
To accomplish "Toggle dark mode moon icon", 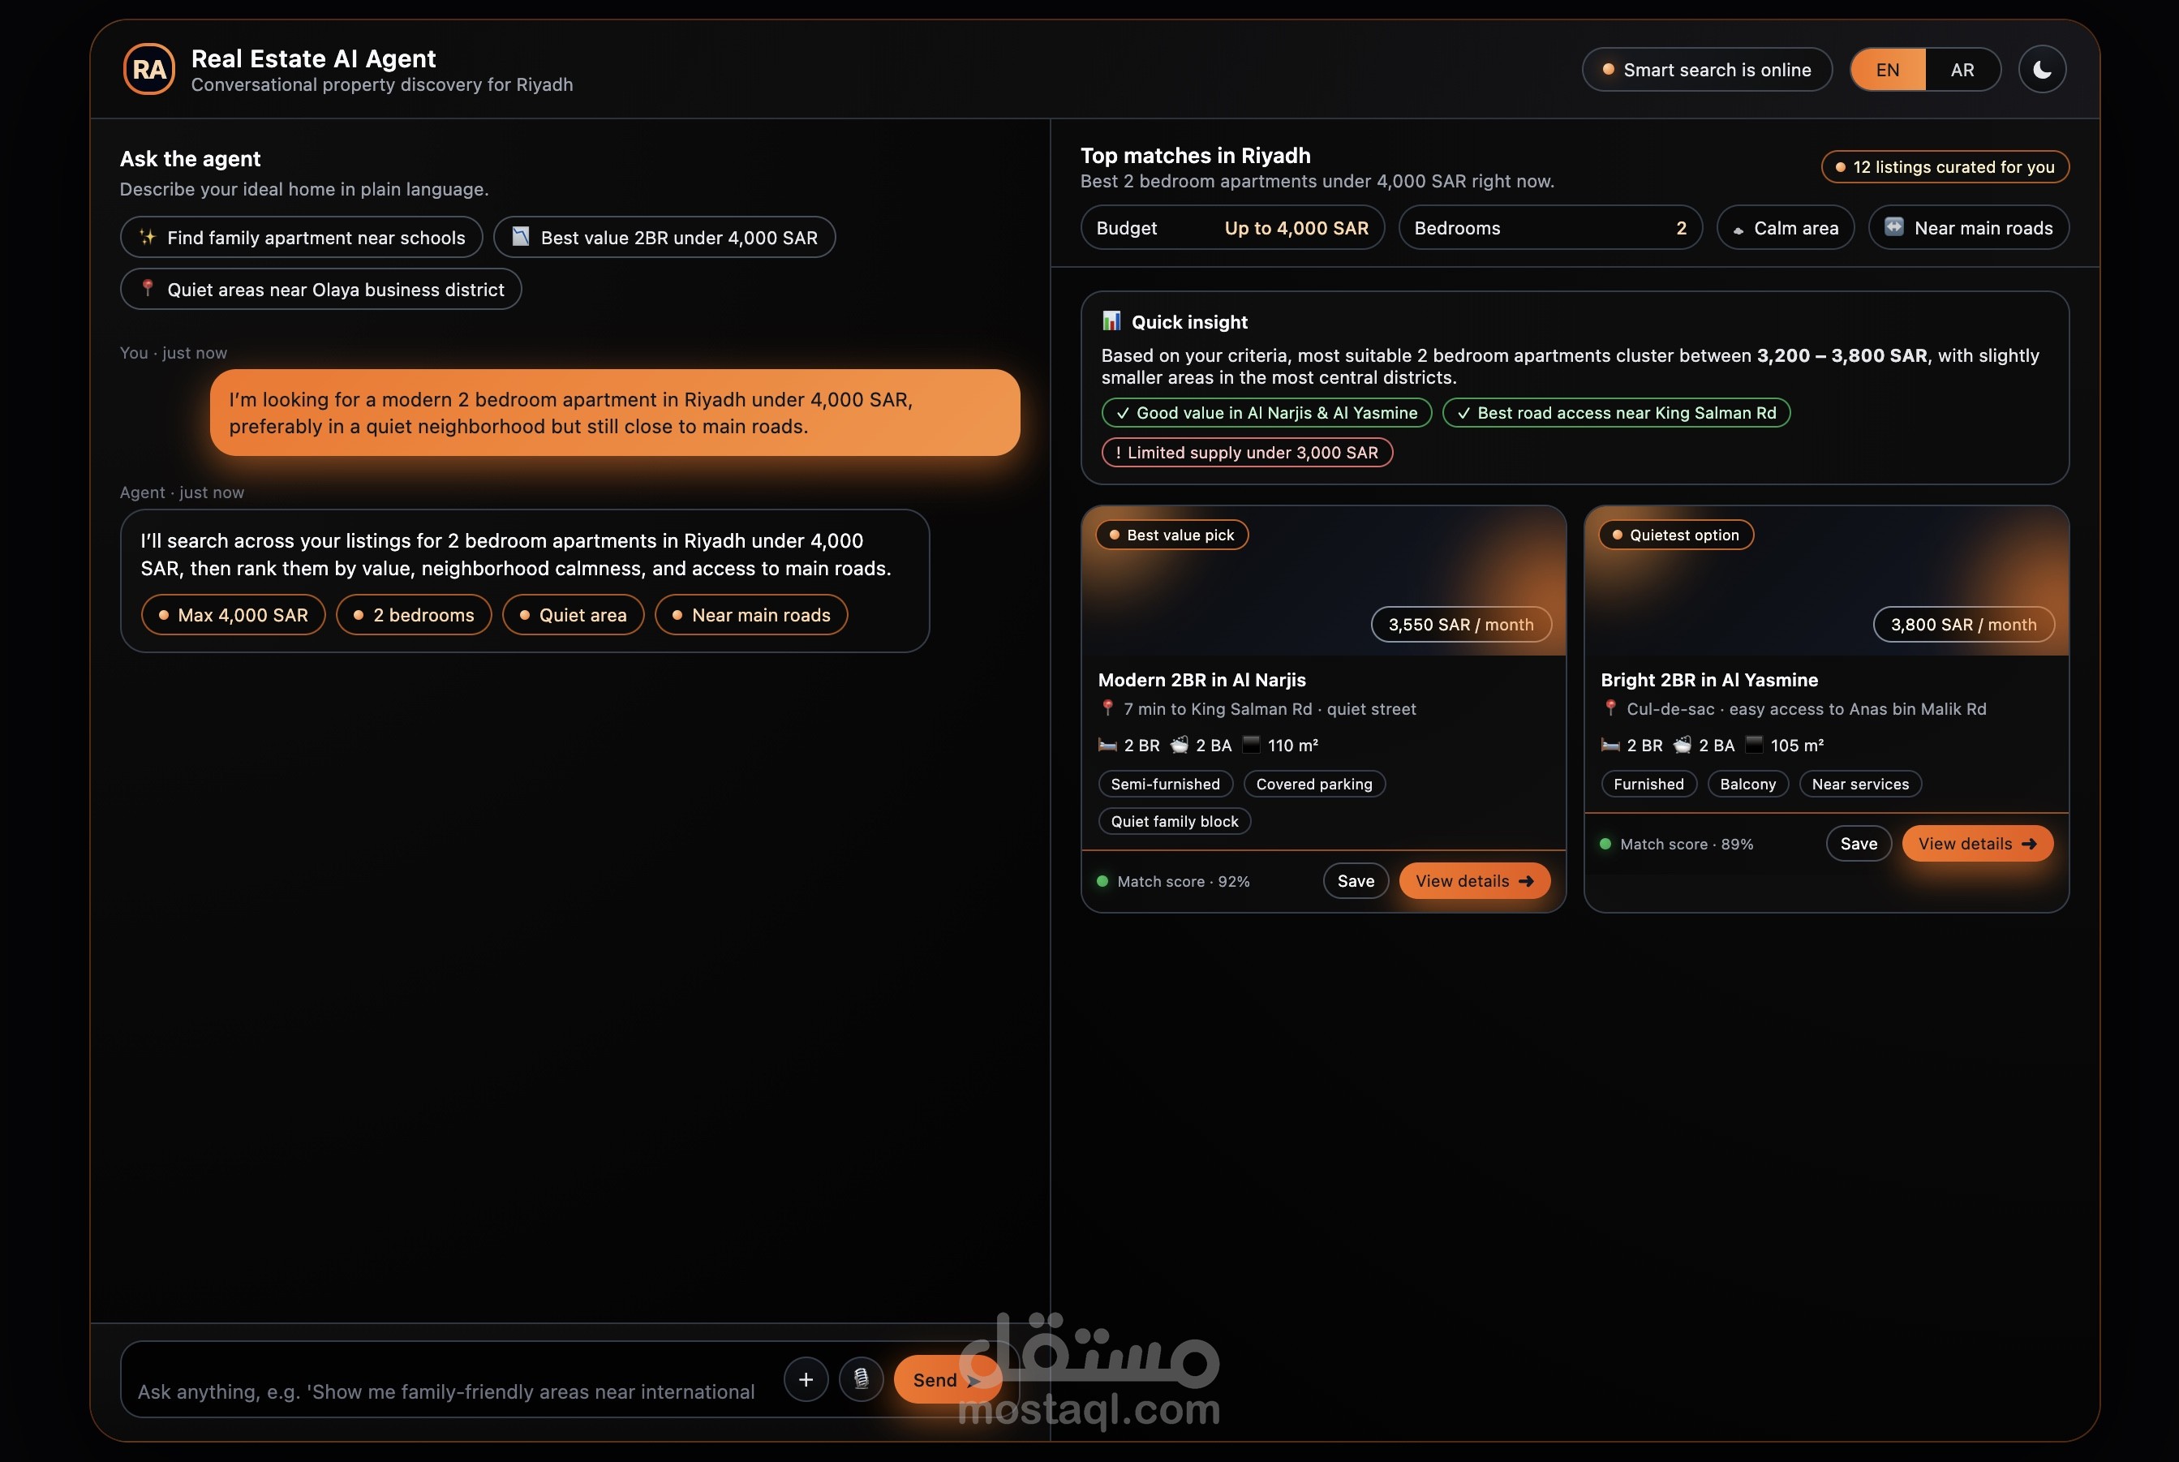I will tap(2042, 70).
